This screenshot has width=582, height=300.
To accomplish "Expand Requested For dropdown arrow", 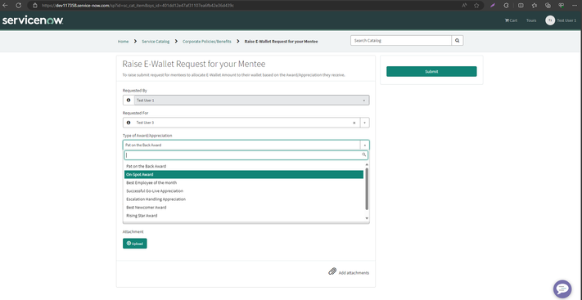I will [364, 123].
